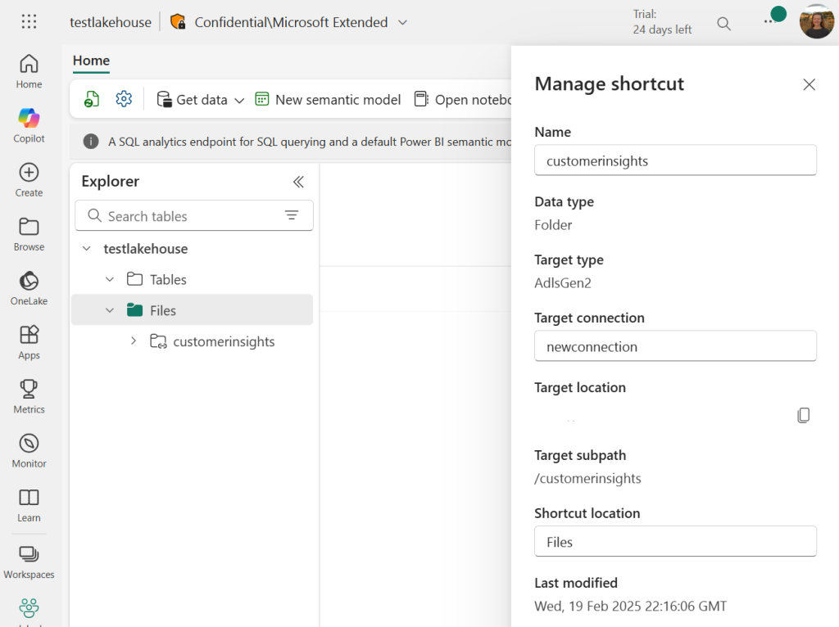
Task: Open Metrics trophy icon
Action: (29, 389)
